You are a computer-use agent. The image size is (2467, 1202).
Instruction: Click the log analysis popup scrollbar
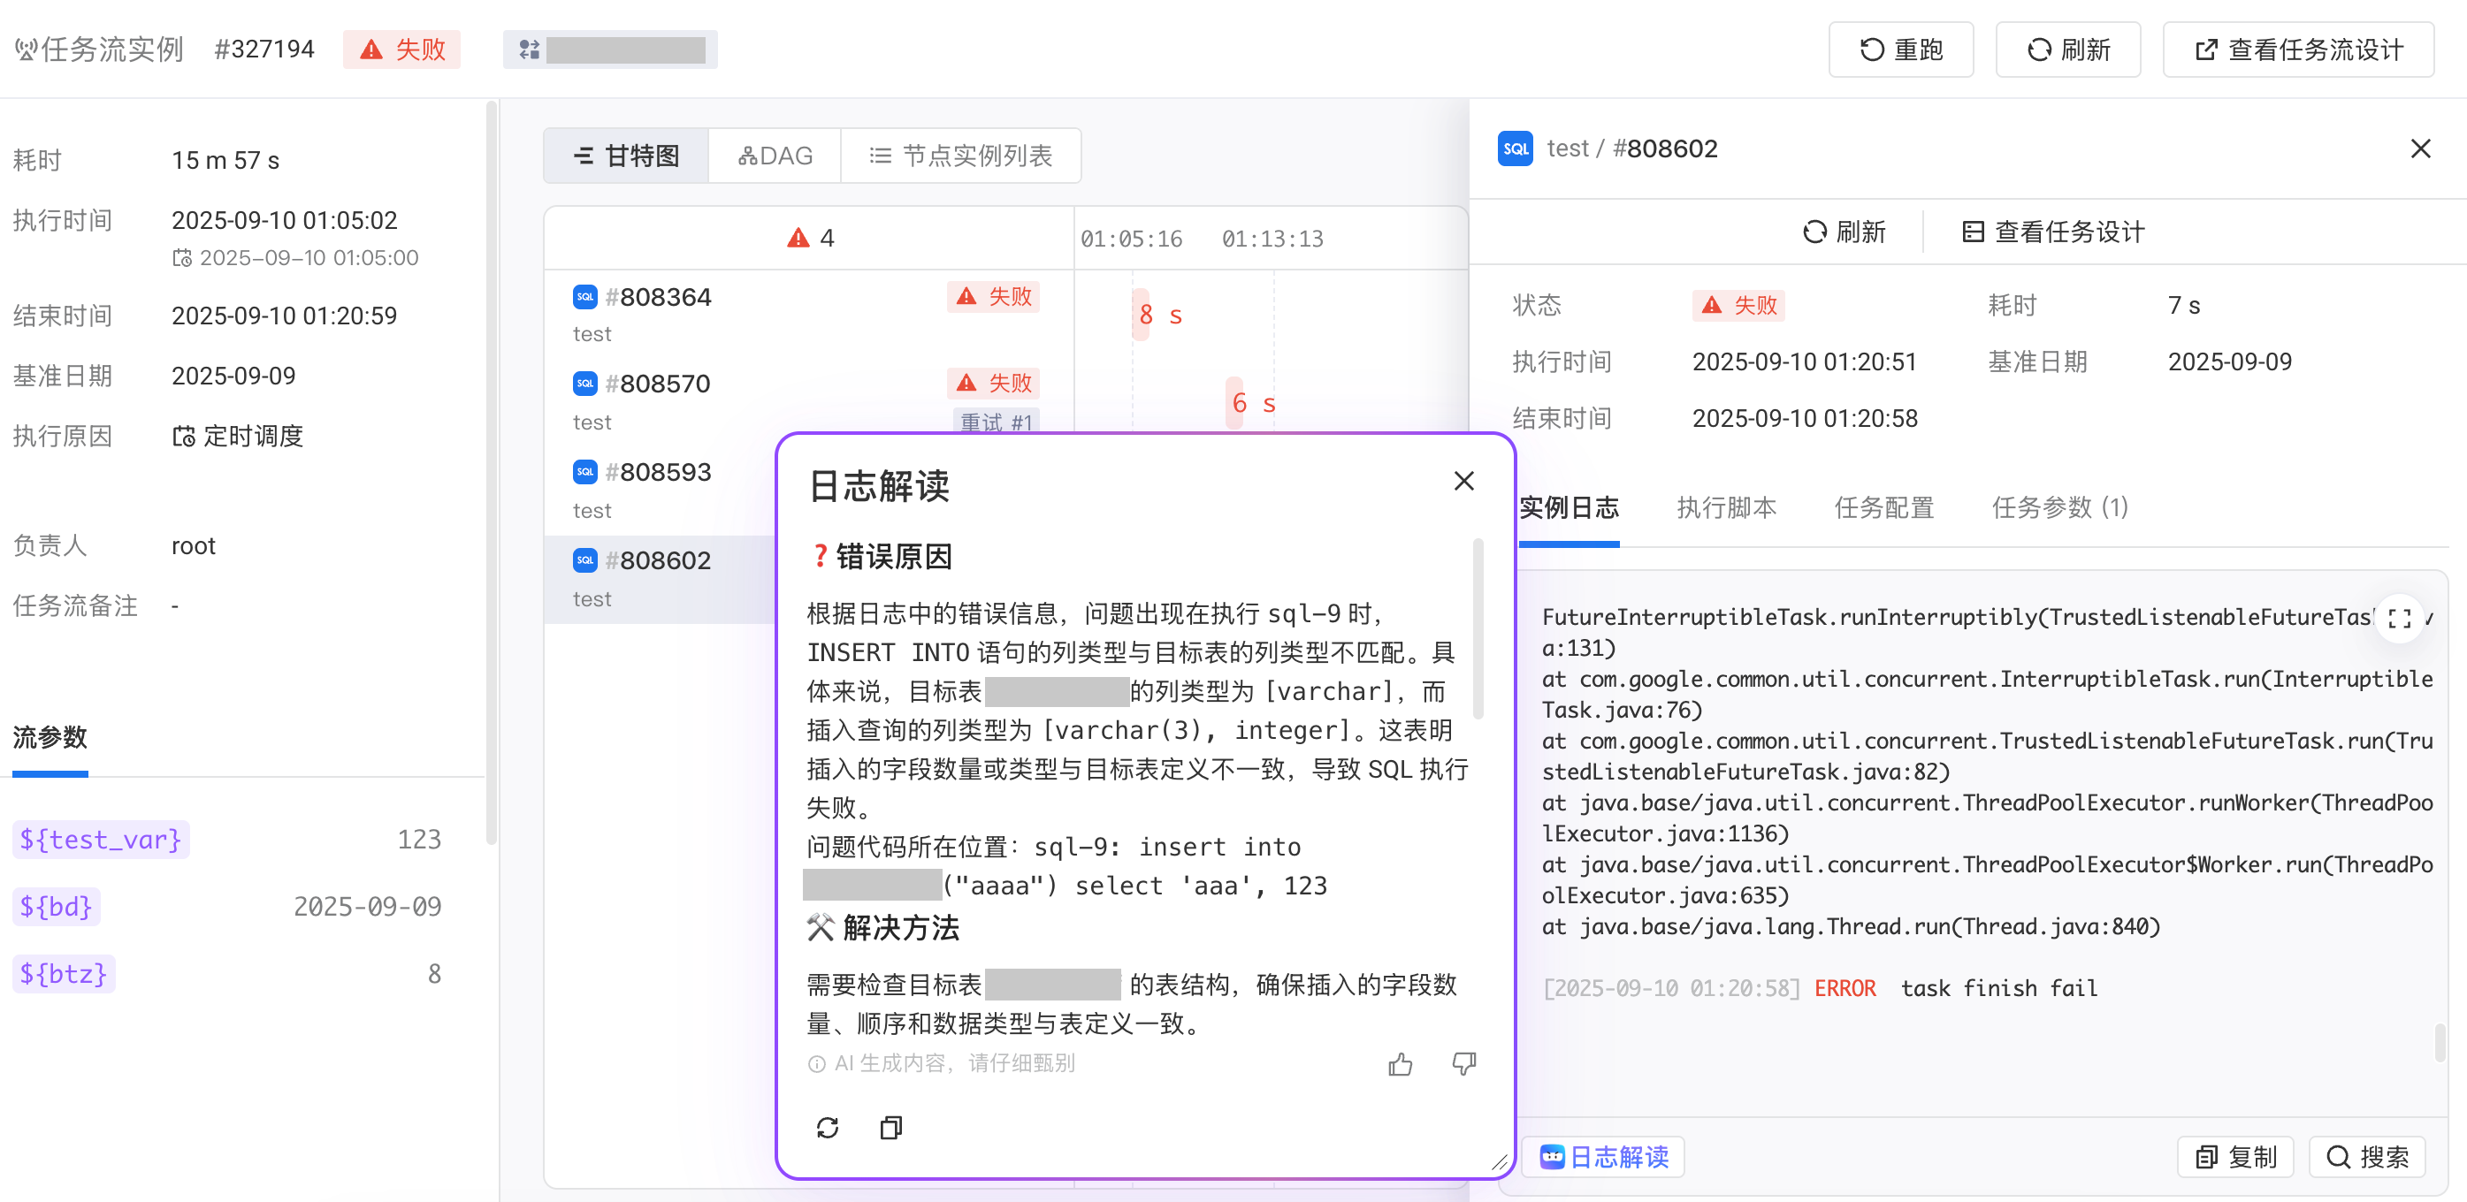coord(1478,628)
